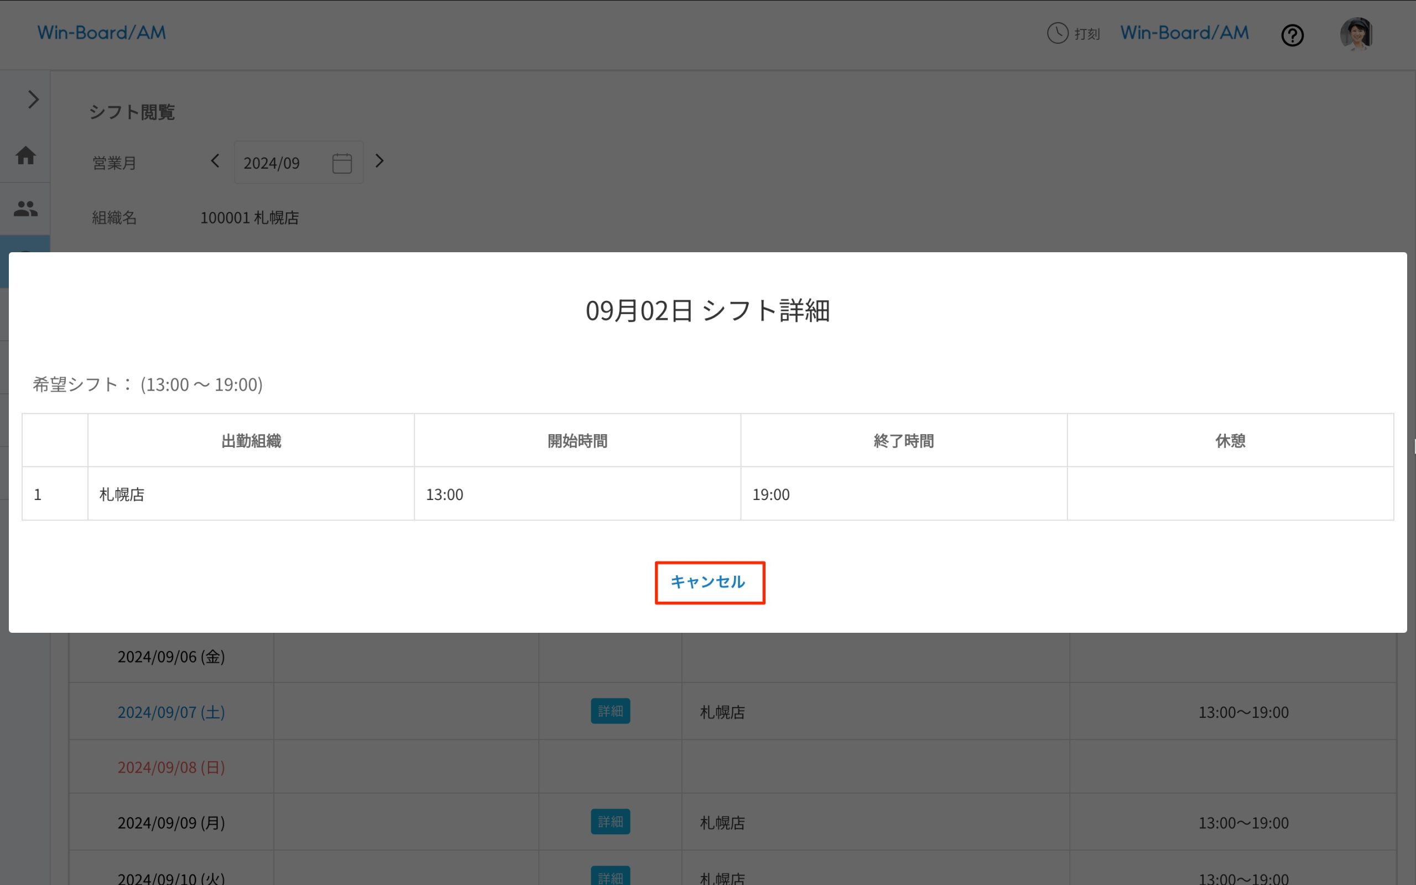Go to previous month with left arrow

coord(215,161)
